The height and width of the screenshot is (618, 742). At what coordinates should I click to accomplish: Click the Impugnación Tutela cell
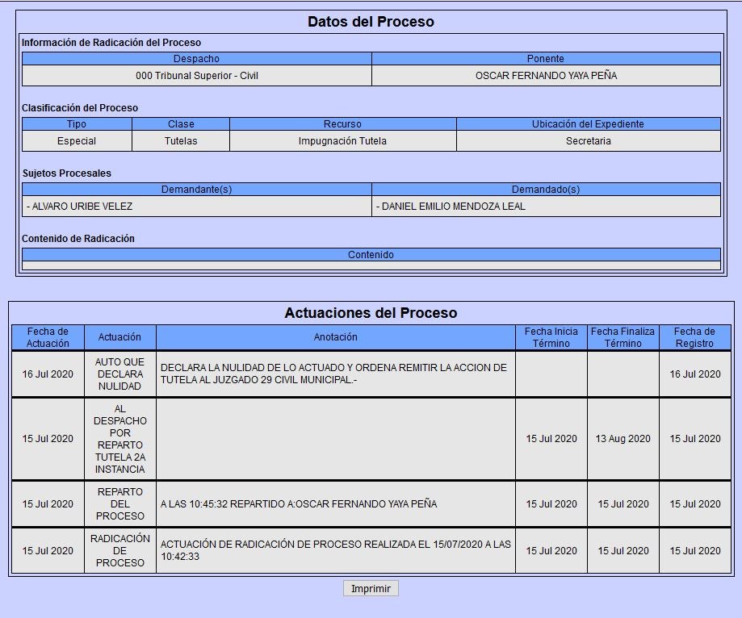coord(342,141)
